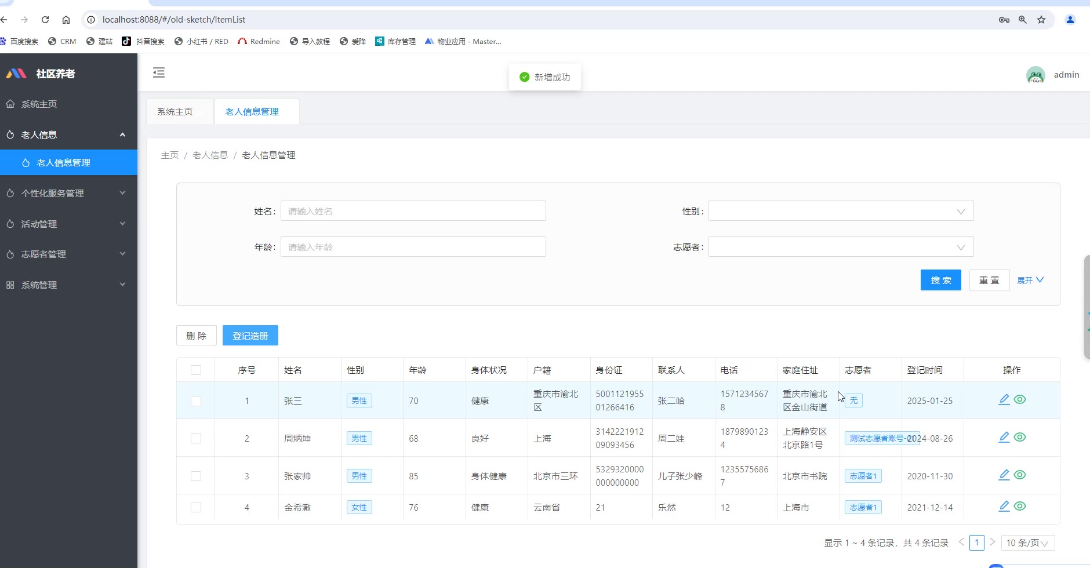This screenshot has width=1090, height=568.
Task: Click the 搜索 button
Action: click(x=940, y=280)
